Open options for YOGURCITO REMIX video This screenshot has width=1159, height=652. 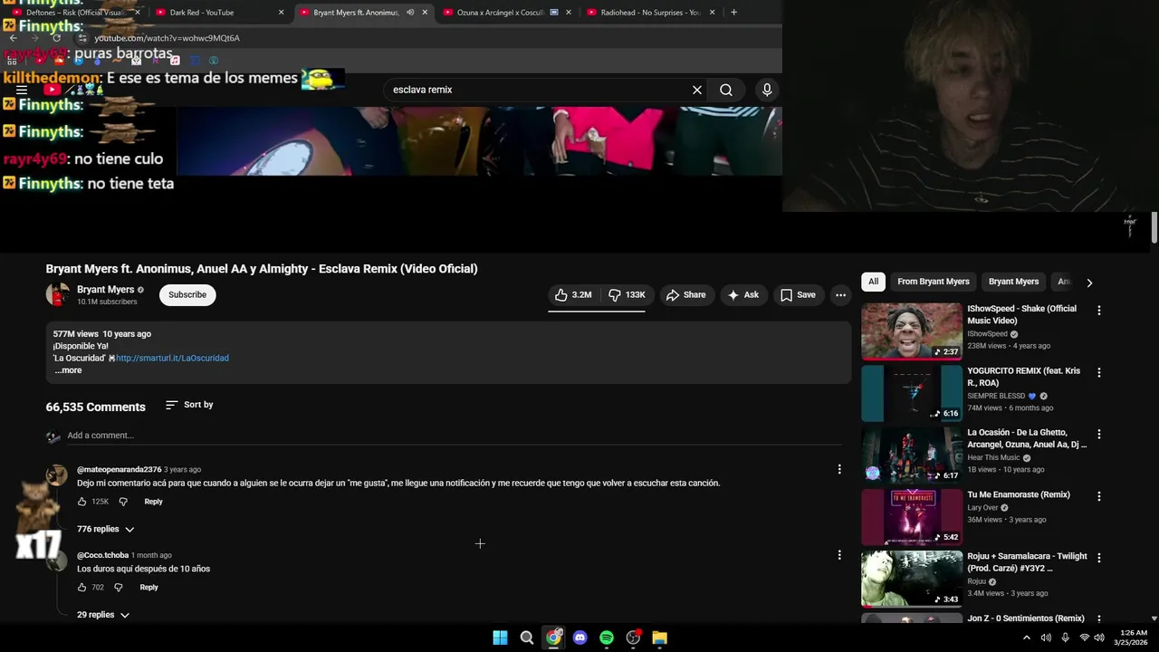(x=1099, y=372)
